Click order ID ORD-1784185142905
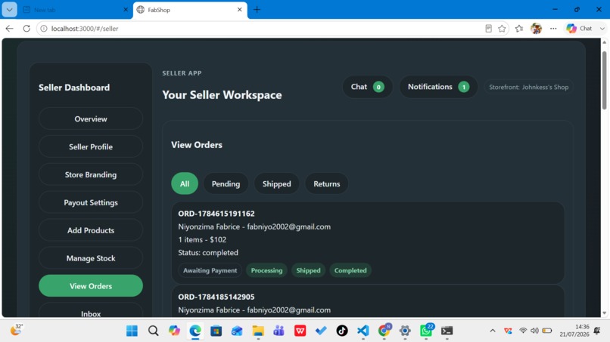The image size is (610, 342). tap(216, 297)
